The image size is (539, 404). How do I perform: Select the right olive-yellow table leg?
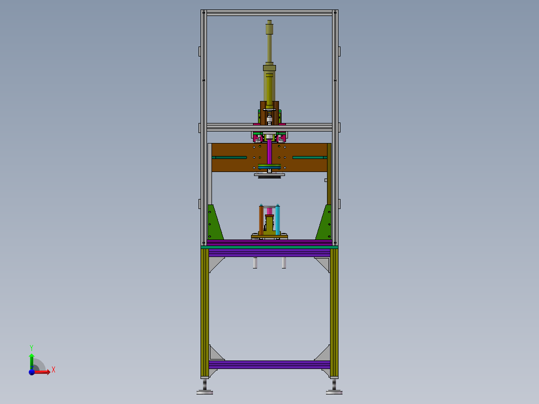pos(334,313)
